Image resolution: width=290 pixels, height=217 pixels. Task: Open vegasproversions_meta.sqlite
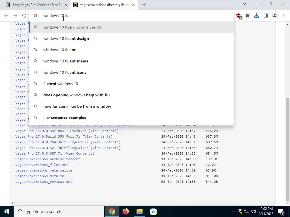(44, 170)
